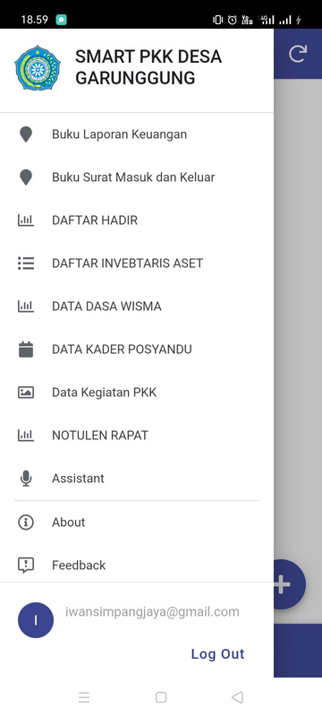
Task: Tap the Android back navigation button
Action: 237,697
